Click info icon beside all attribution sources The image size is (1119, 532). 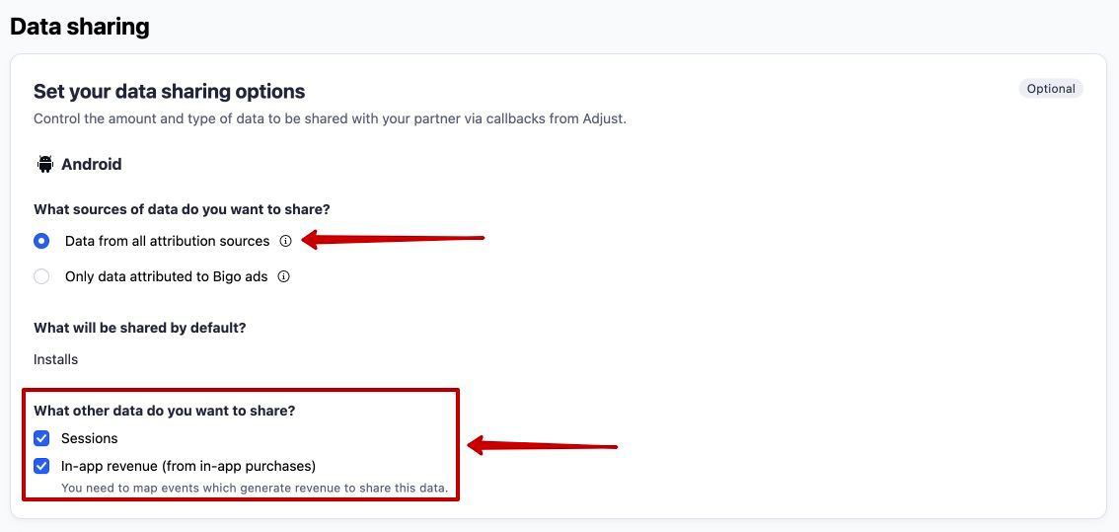point(285,242)
